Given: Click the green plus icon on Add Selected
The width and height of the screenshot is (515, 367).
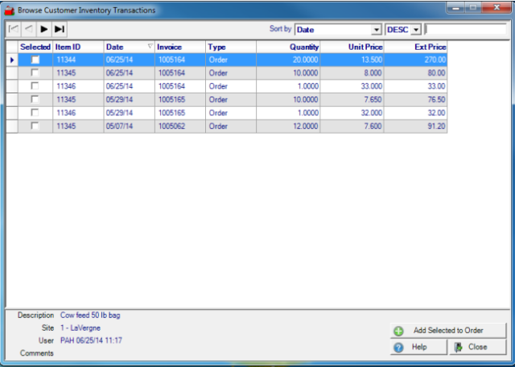Looking at the screenshot, I should pos(398,331).
